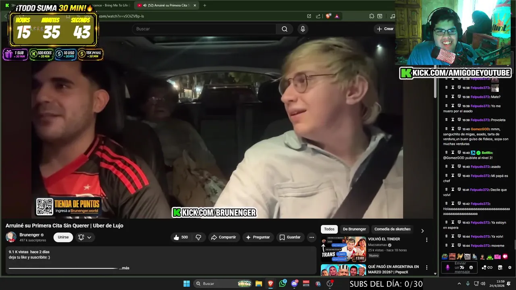Click the Brave Rewards triangle icon
Screen dimensions: 516x290
click(337, 16)
